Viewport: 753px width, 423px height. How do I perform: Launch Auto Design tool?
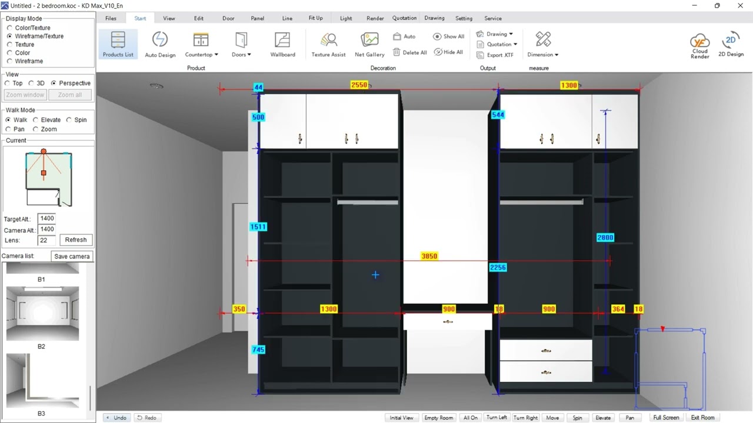[x=160, y=44]
